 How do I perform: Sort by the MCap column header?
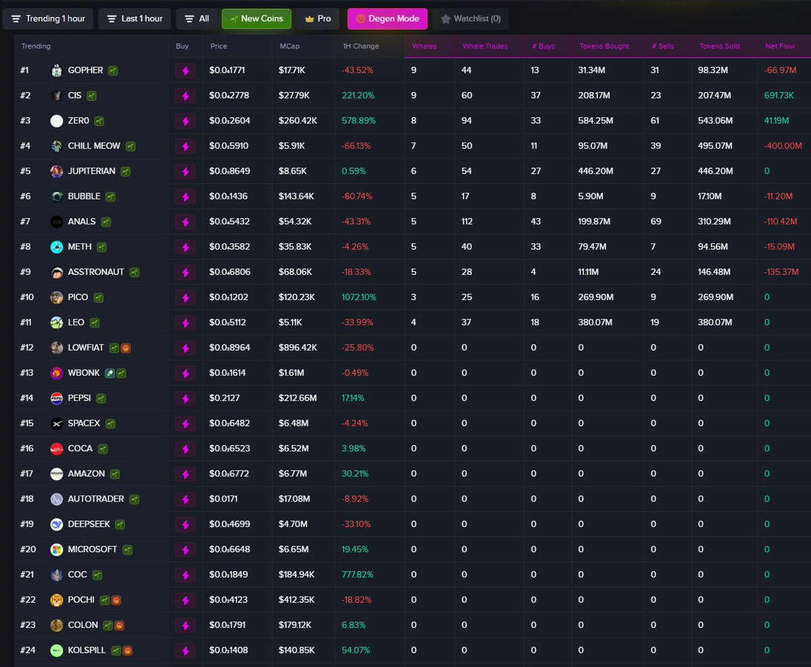[289, 46]
